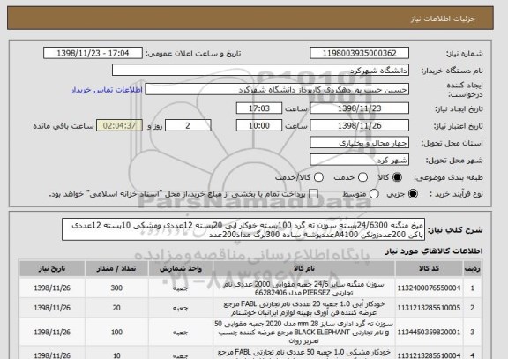The width and height of the screenshot is (508, 359).
Task: Click the BLACK ELEPHANT pin item name
Action: click(x=304, y=333)
